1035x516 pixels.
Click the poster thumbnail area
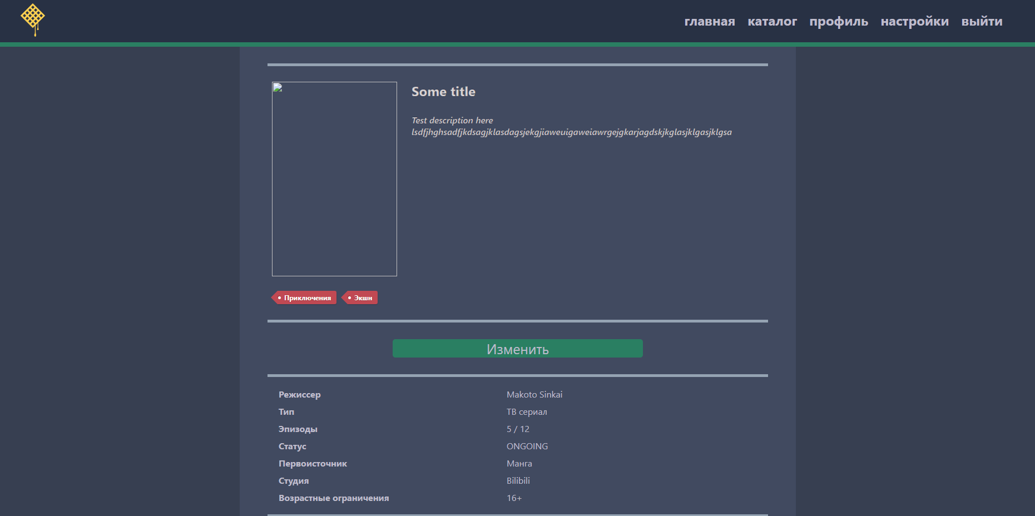334,179
